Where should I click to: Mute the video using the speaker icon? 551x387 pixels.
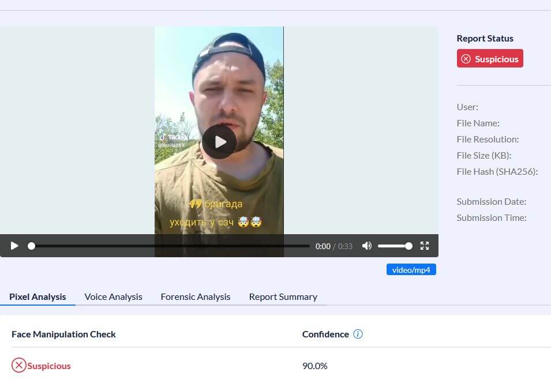tap(367, 246)
